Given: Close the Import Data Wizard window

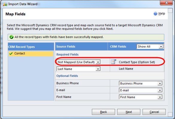Looking at the screenshot, I should pos(166,3).
